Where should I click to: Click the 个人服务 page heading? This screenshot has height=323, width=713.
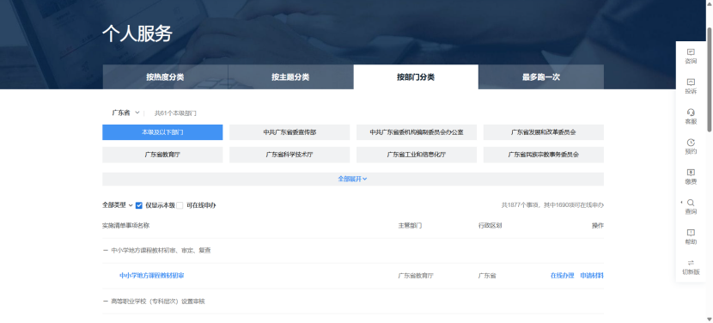(x=137, y=34)
